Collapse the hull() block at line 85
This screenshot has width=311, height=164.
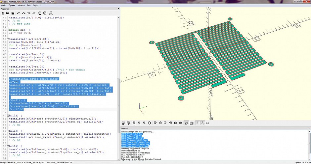[x=8, y=131]
